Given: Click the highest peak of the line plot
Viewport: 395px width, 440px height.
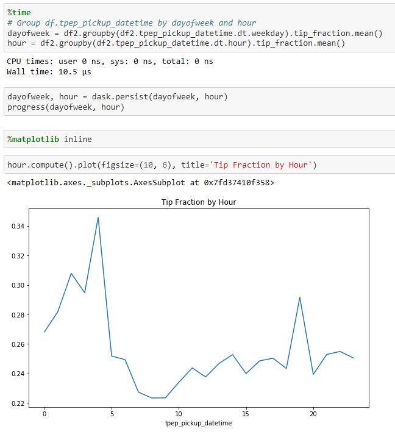Looking at the screenshot, I should [x=98, y=217].
